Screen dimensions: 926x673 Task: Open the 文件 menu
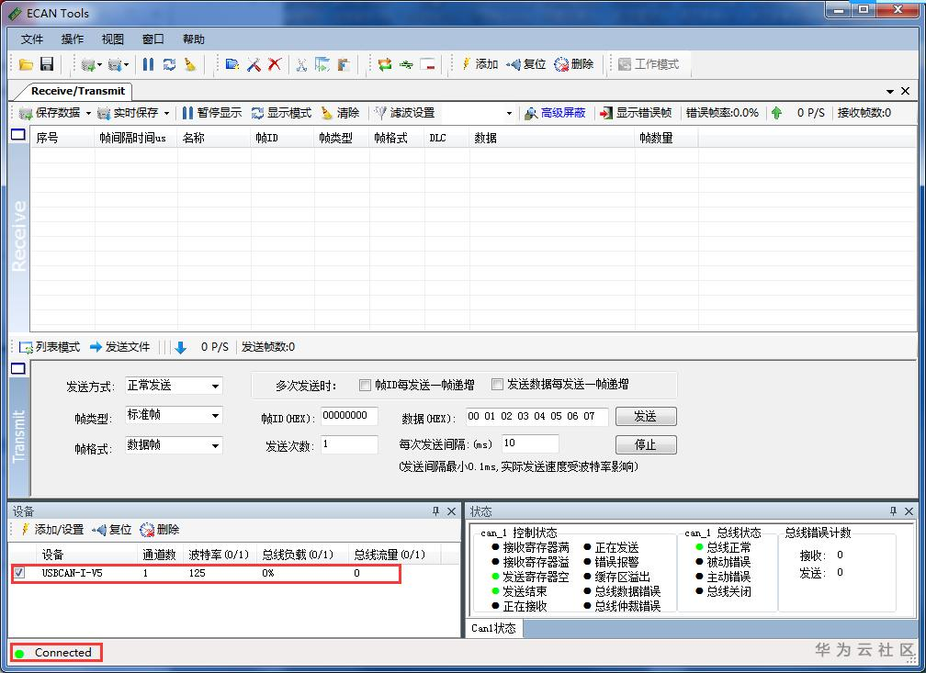point(31,39)
